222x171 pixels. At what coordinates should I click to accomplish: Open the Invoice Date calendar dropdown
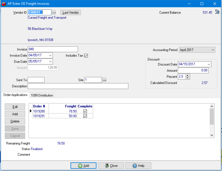point(51,55)
